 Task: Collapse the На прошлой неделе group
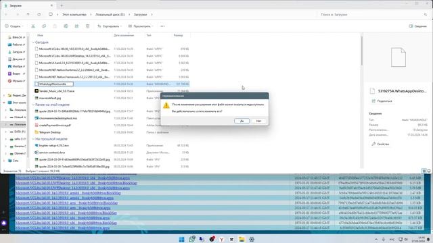click(33, 139)
